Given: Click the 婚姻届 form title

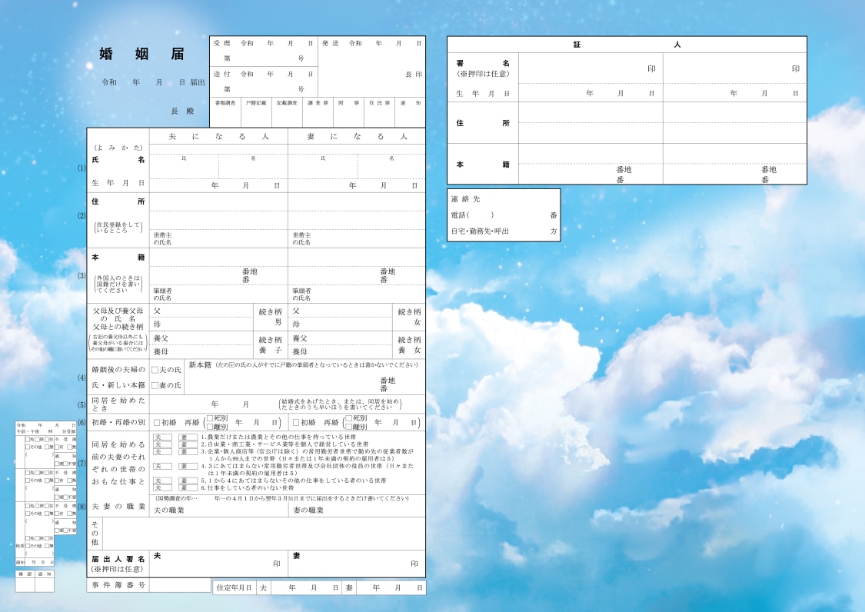Looking at the screenshot, I should (x=141, y=54).
